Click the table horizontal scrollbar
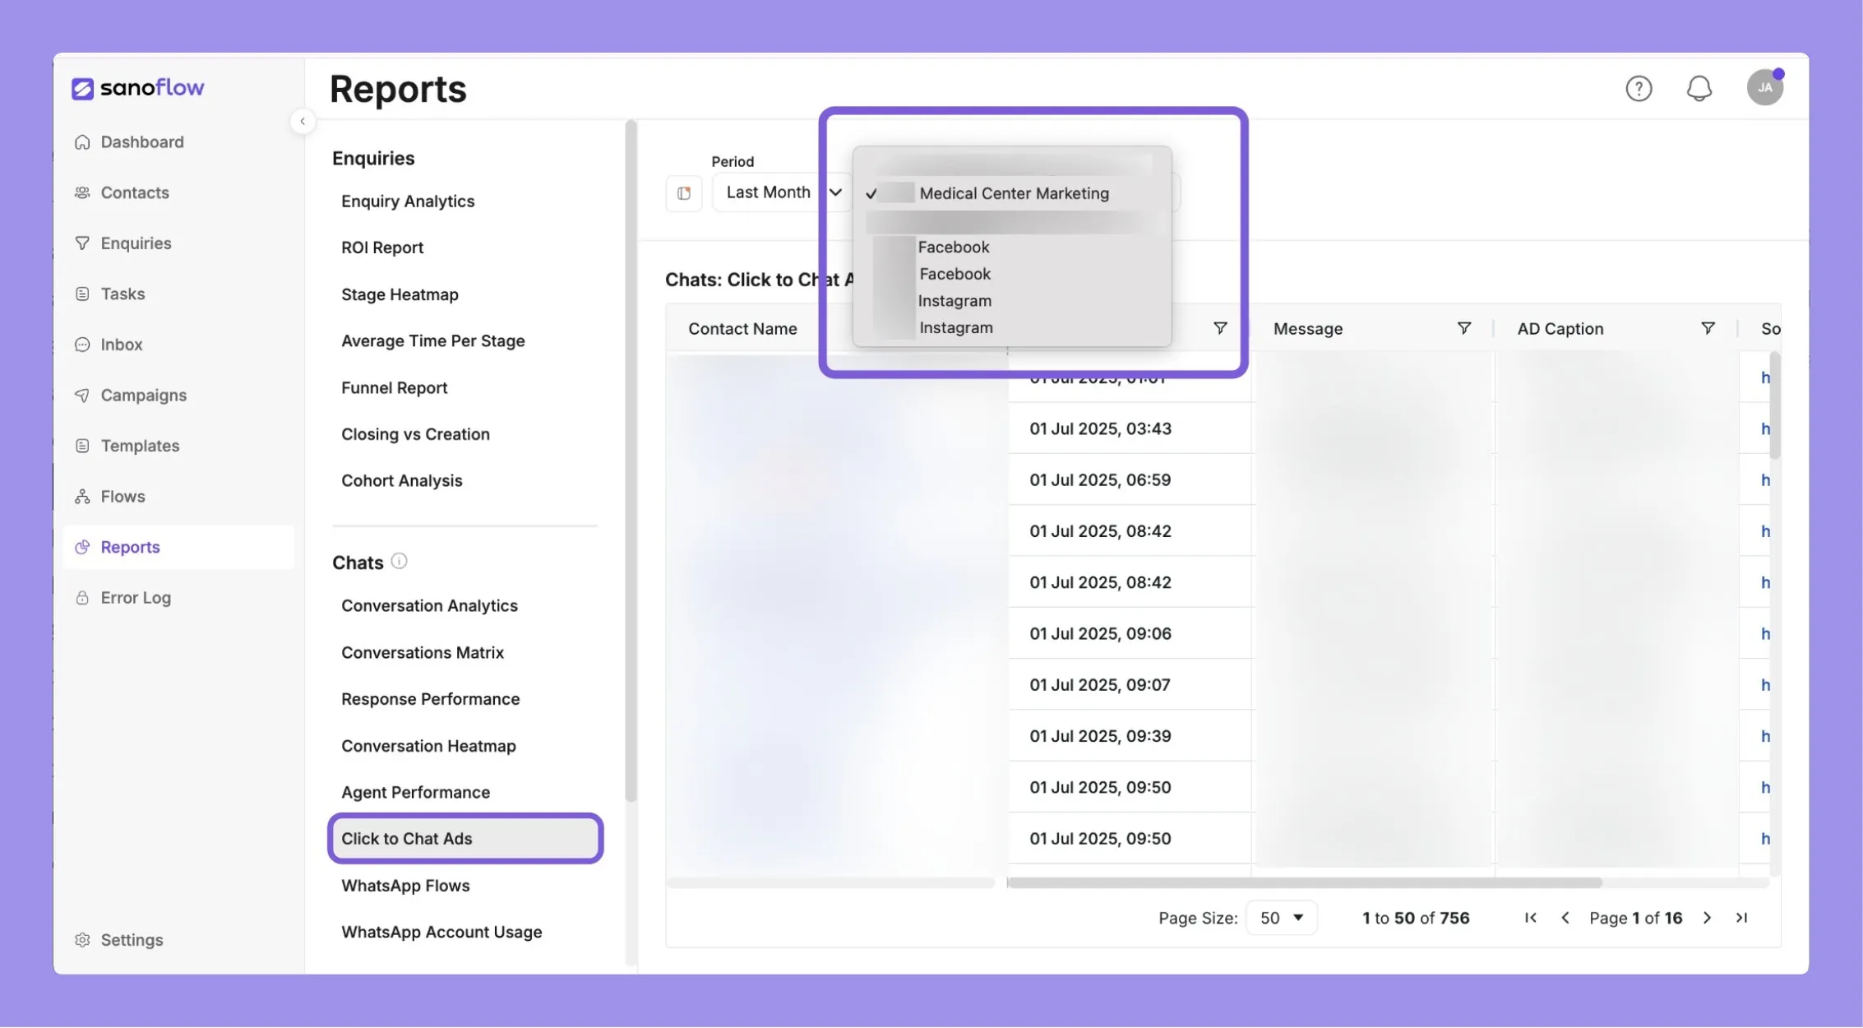The width and height of the screenshot is (1863, 1028). (x=1304, y=883)
